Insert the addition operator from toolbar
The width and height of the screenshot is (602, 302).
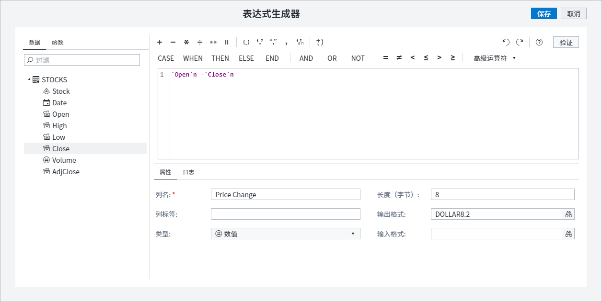click(x=160, y=42)
